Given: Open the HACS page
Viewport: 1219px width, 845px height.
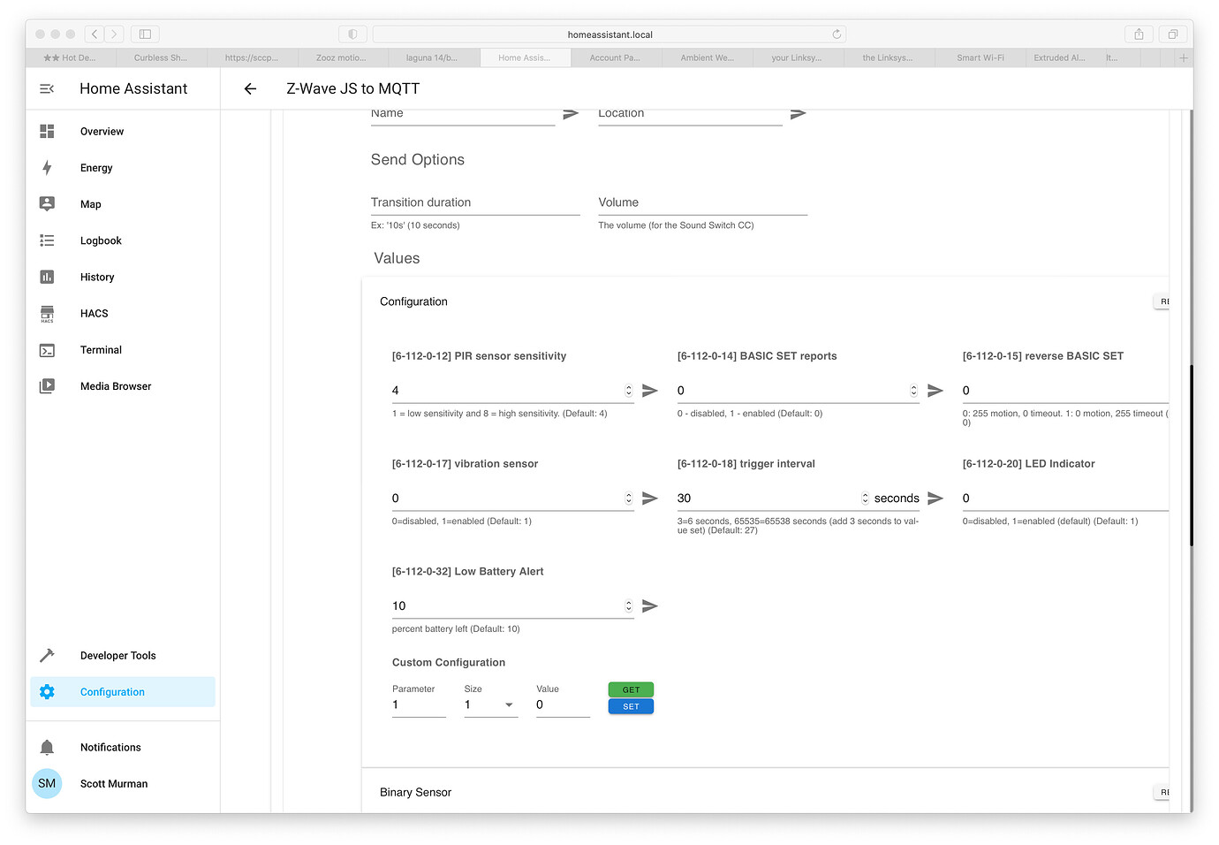Looking at the screenshot, I should click(x=123, y=314).
